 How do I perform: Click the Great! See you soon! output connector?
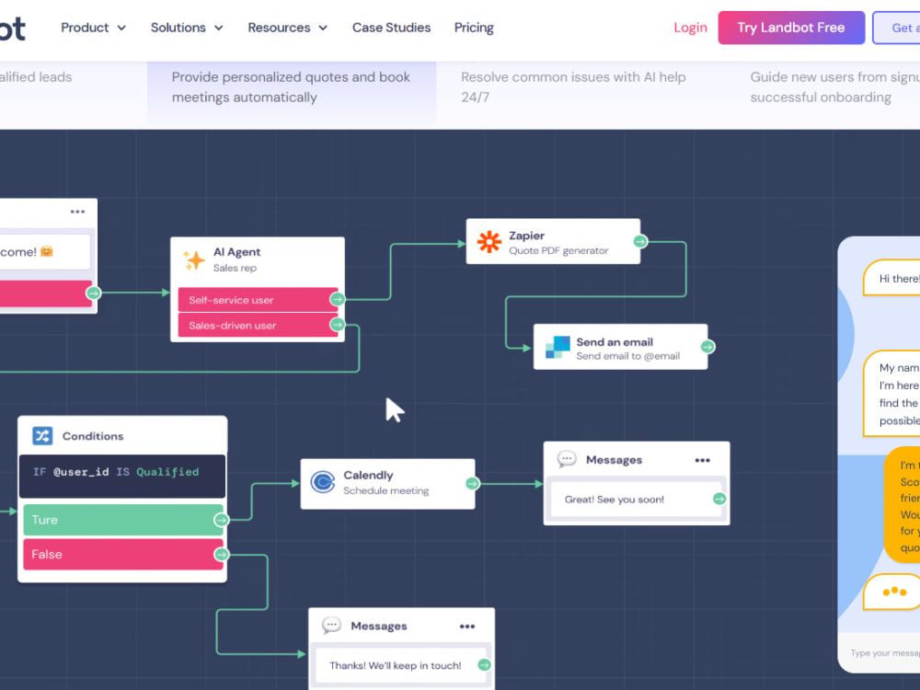click(719, 499)
